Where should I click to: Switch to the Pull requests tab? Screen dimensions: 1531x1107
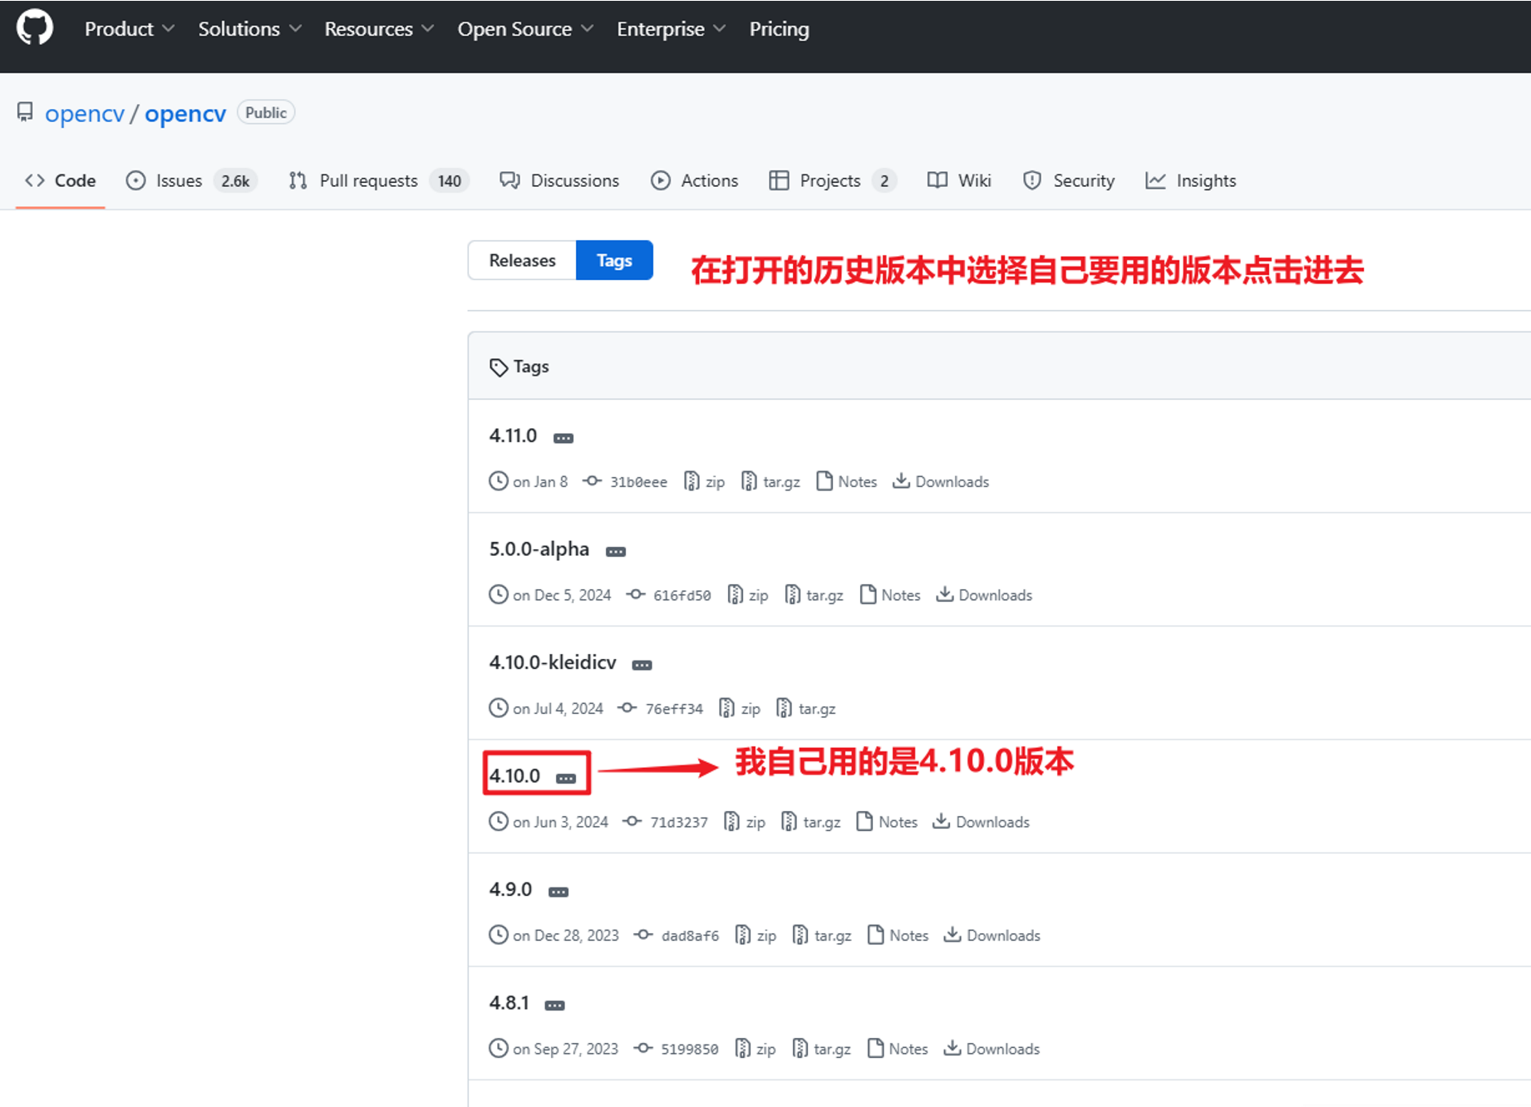tap(379, 180)
